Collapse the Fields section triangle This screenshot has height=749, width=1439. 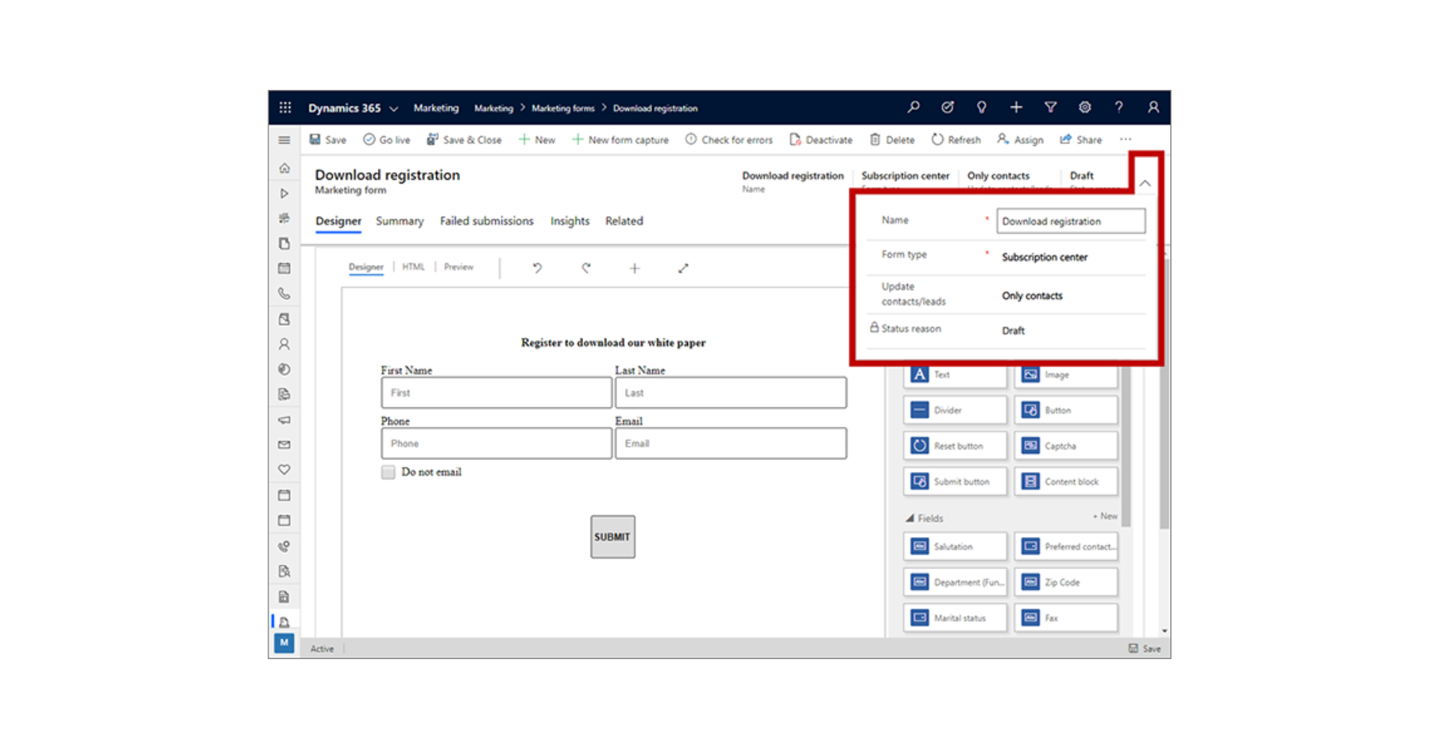pos(909,518)
